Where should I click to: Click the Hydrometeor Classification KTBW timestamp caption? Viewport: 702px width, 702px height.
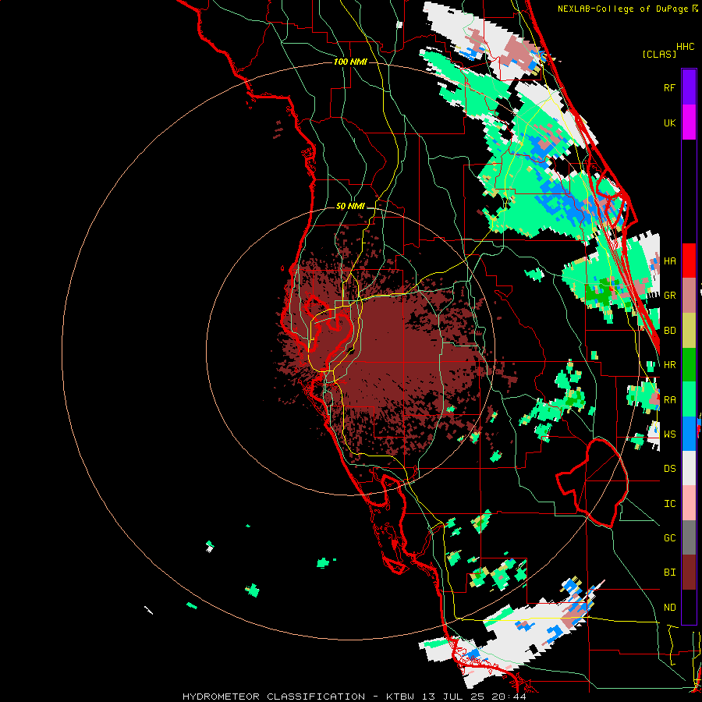pos(354,697)
